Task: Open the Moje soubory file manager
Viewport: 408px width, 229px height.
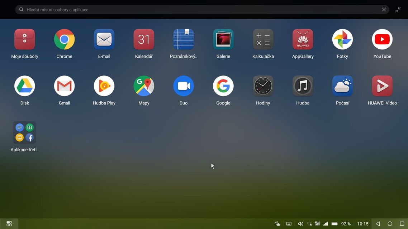Action: (x=25, y=39)
